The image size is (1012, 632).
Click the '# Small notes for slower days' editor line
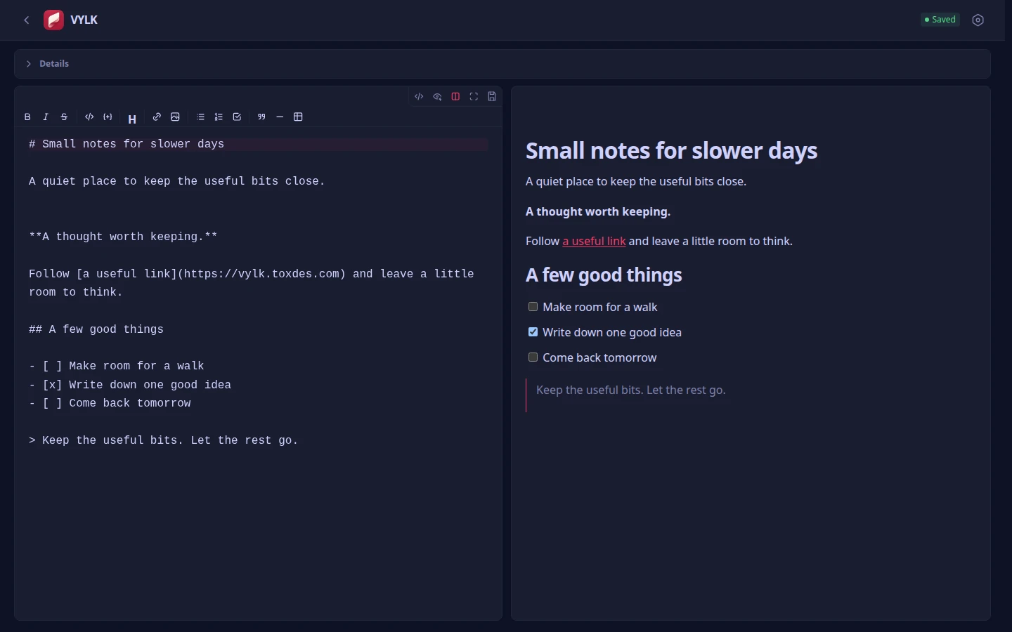(259, 145)
